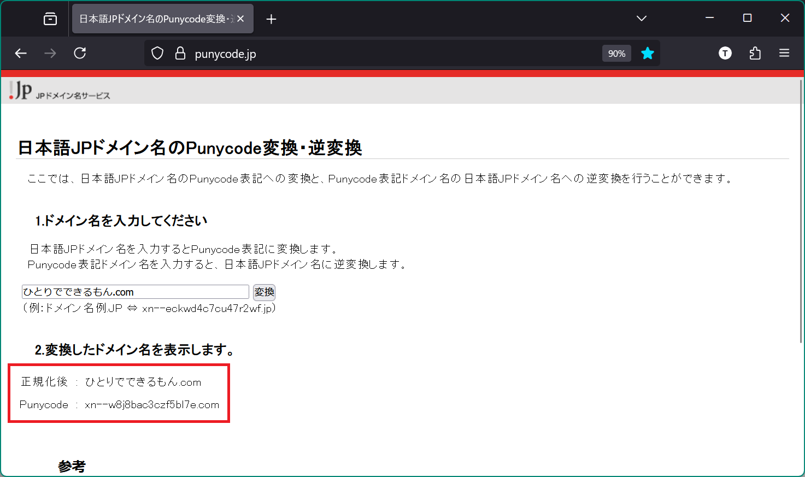Viewport: 805px width, 477px height.
Task: Click the Firefox View icon
Action: [x=50, y=18]
